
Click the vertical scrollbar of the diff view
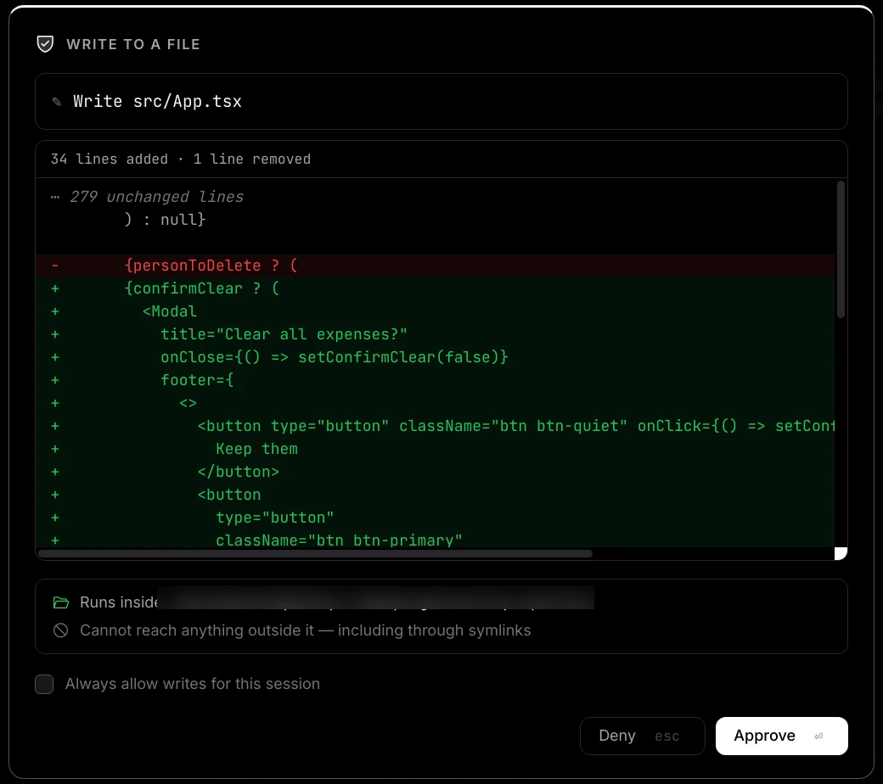tap(841, 249)
